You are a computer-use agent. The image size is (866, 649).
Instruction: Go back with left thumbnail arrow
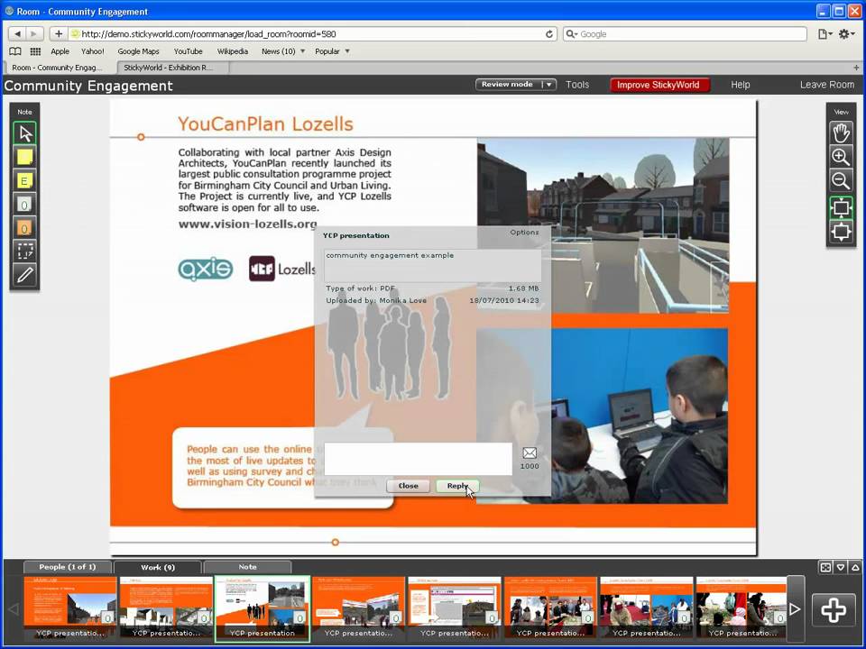(x=14, y=608)
